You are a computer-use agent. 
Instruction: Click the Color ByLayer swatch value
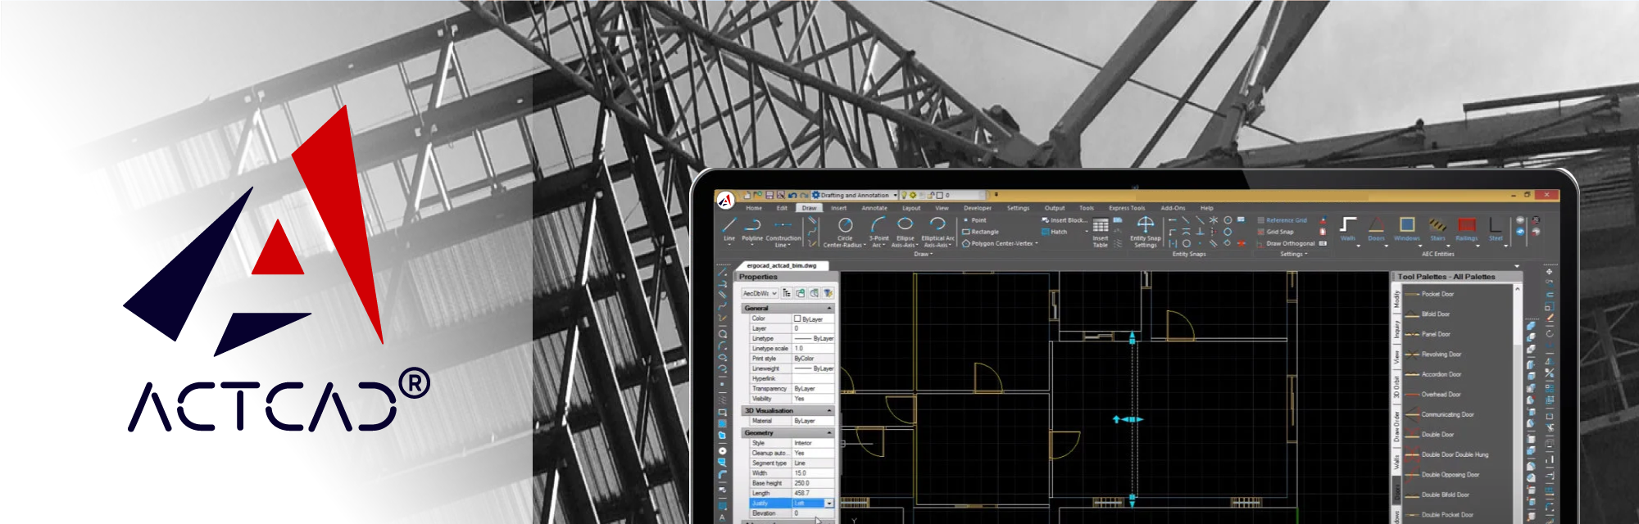coord(813,318)
